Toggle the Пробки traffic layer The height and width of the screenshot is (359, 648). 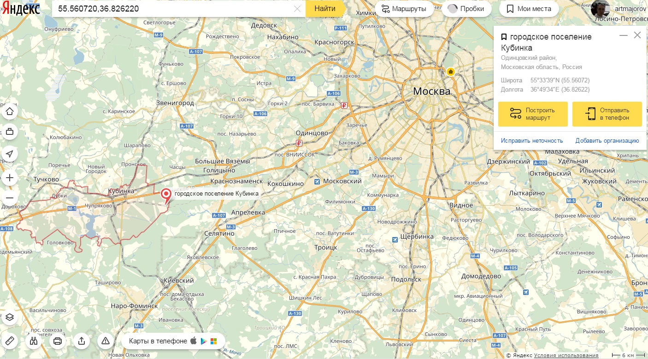[466, 9]
